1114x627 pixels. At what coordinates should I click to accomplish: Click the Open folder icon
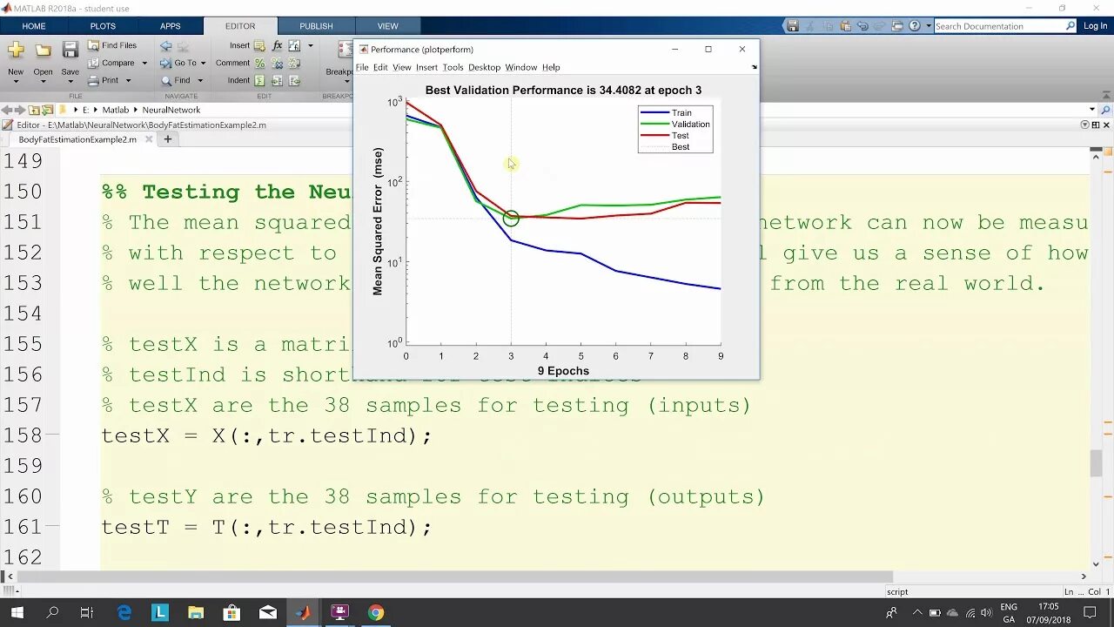pos(43,50)
